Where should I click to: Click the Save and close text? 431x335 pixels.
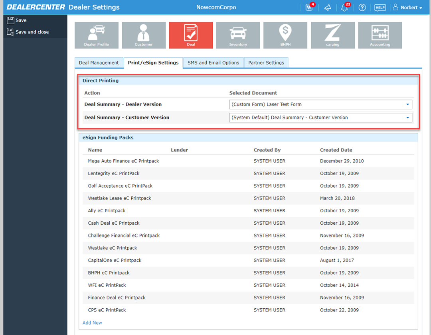point(32,32)
